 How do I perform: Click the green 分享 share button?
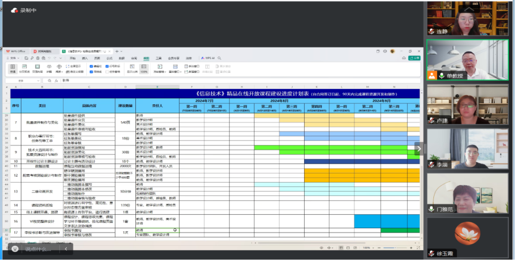[x=416, y=58]
